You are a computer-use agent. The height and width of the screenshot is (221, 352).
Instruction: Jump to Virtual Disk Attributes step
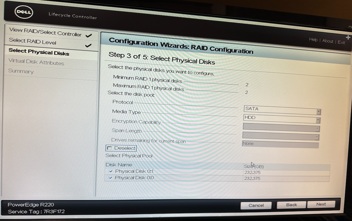36,62
